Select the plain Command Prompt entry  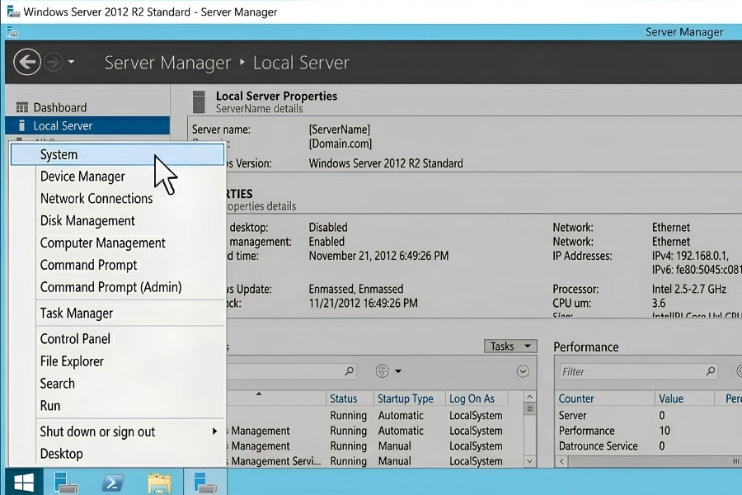point(88,265)
